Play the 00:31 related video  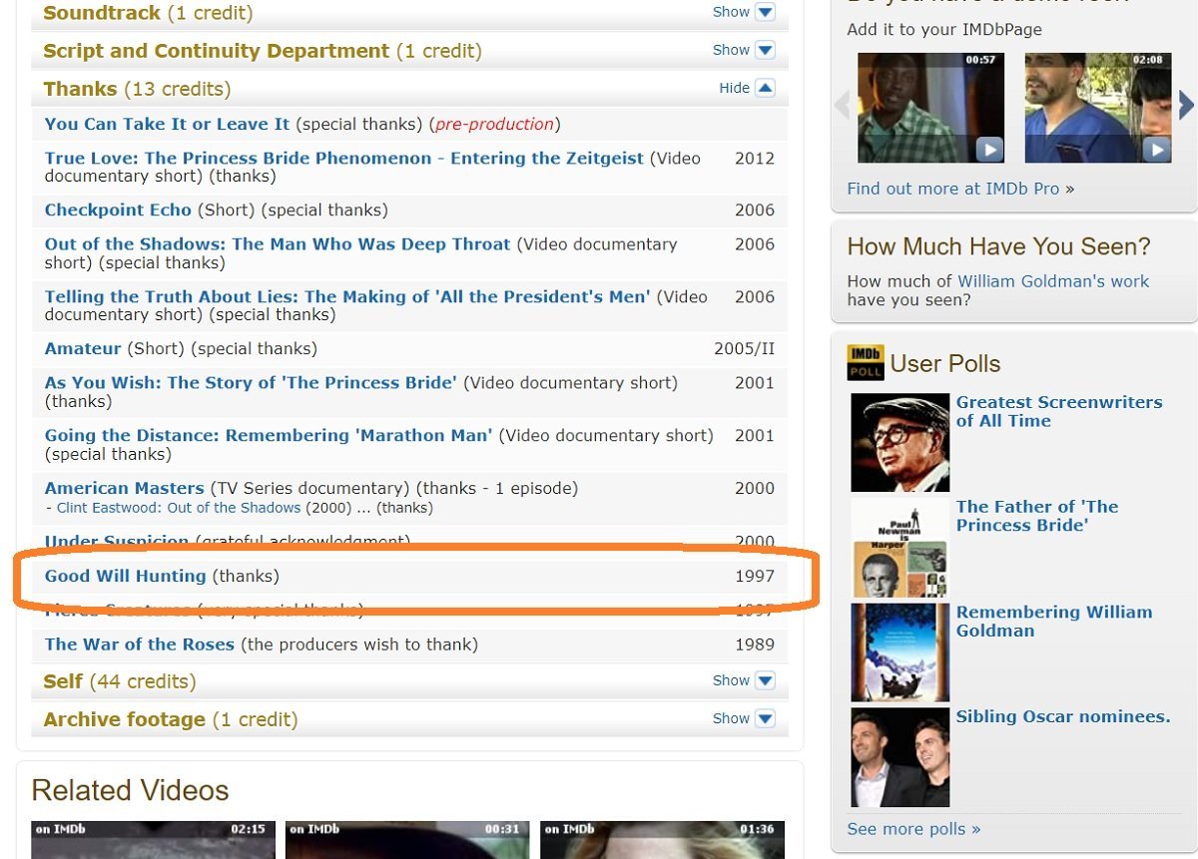tap(407, 840)
